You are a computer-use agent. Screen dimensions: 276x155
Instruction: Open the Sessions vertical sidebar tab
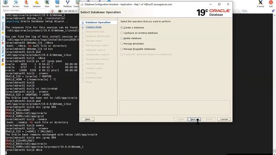tap(3, 28)
